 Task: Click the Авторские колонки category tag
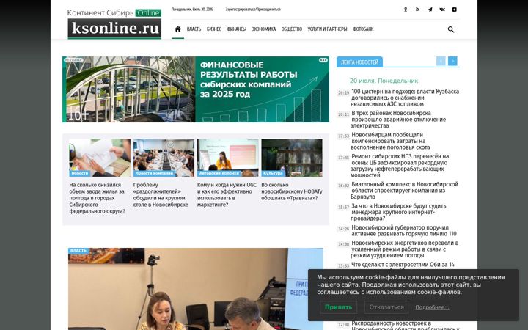tap(219, 173)
